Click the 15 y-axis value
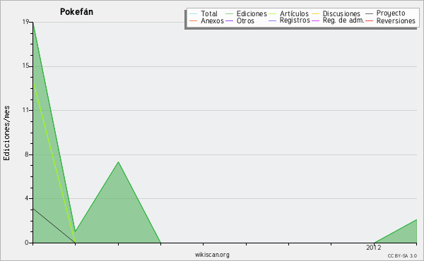Screen dimensions: 424x261 pos(25,66)
